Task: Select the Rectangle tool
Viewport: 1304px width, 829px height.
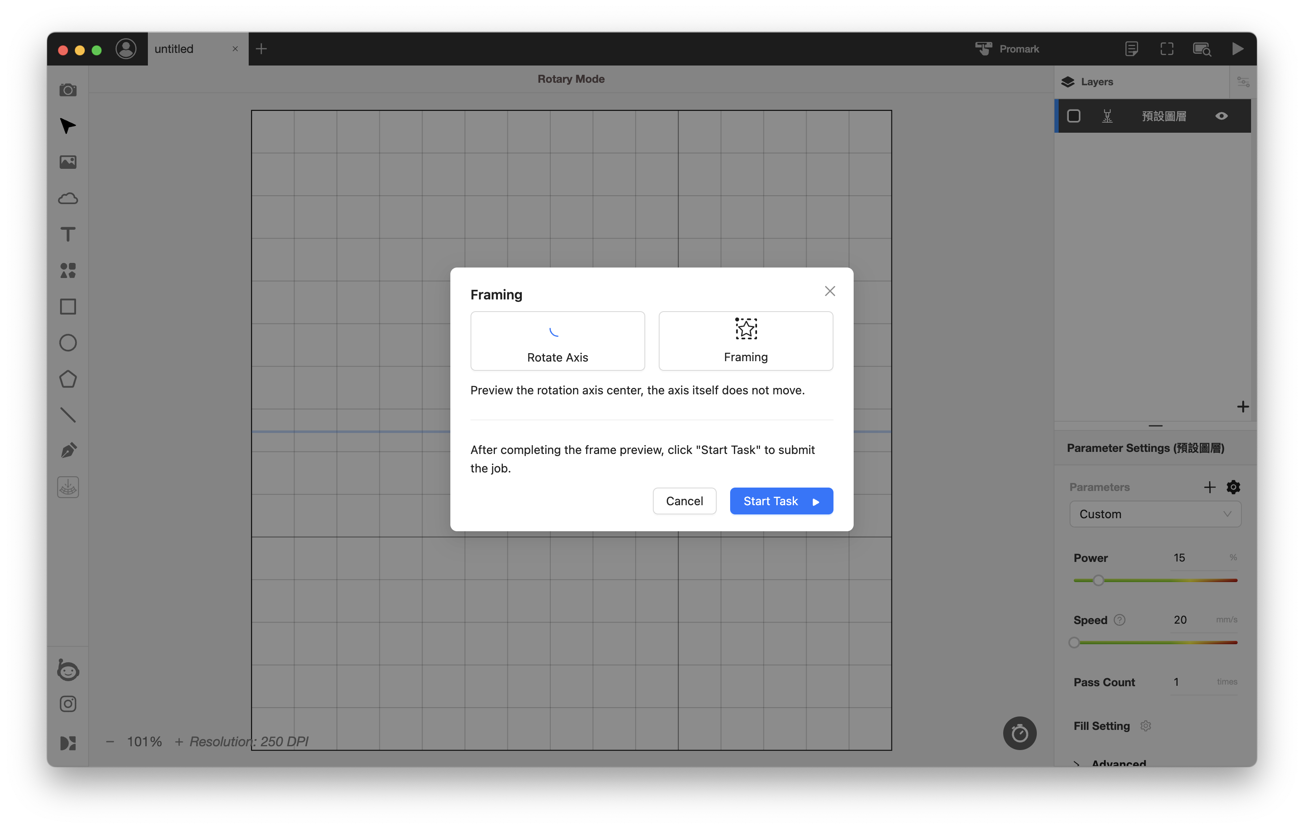Action: [x=68, y=307]
